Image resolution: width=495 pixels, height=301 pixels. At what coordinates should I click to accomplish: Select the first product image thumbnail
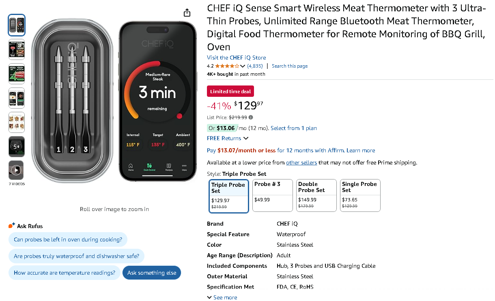point(16,25)
